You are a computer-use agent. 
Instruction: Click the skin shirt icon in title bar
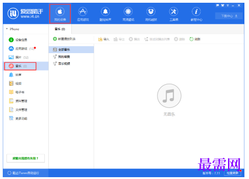pos(223,5)
